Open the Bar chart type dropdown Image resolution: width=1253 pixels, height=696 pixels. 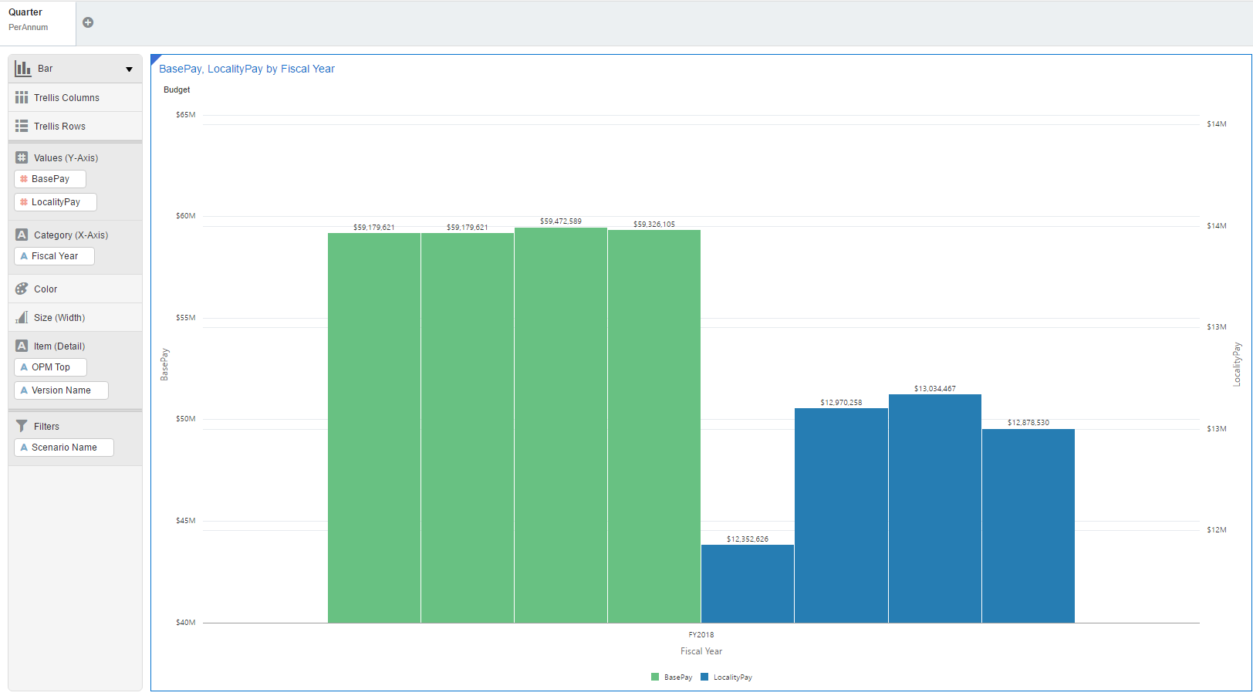[x=129, y=69]
